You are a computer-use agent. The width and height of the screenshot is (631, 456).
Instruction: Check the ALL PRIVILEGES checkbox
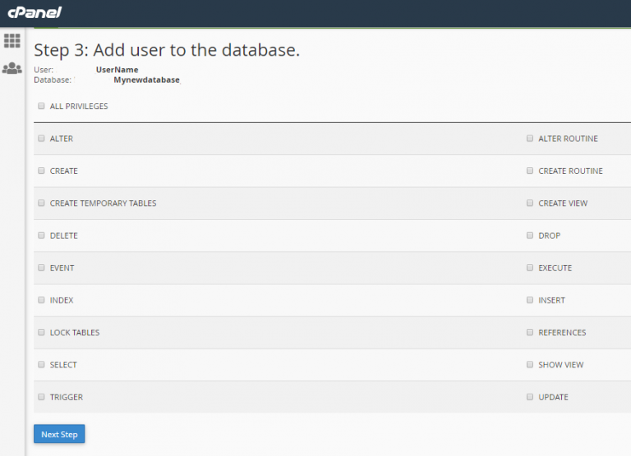coord(41,106)
